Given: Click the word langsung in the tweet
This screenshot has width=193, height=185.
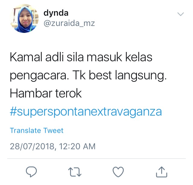Looking at the screenshot, I should [141, 75].
